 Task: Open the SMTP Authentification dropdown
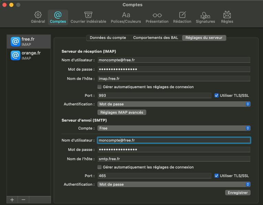[x=174, y=184]
